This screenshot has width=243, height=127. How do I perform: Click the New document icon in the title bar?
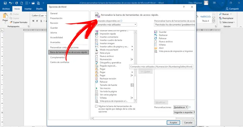(22, 3)
